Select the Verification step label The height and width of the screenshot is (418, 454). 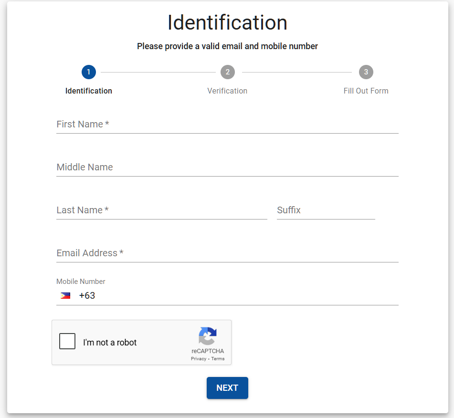point(227,91)
